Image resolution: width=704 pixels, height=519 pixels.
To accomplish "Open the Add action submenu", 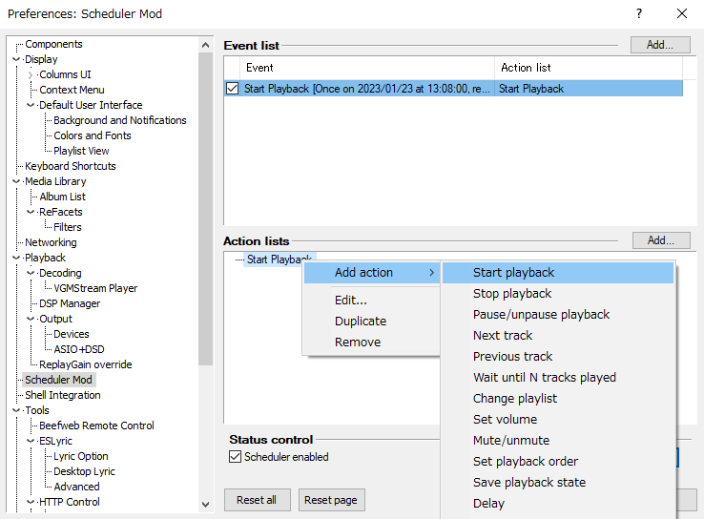I will (x=372, y=273).
